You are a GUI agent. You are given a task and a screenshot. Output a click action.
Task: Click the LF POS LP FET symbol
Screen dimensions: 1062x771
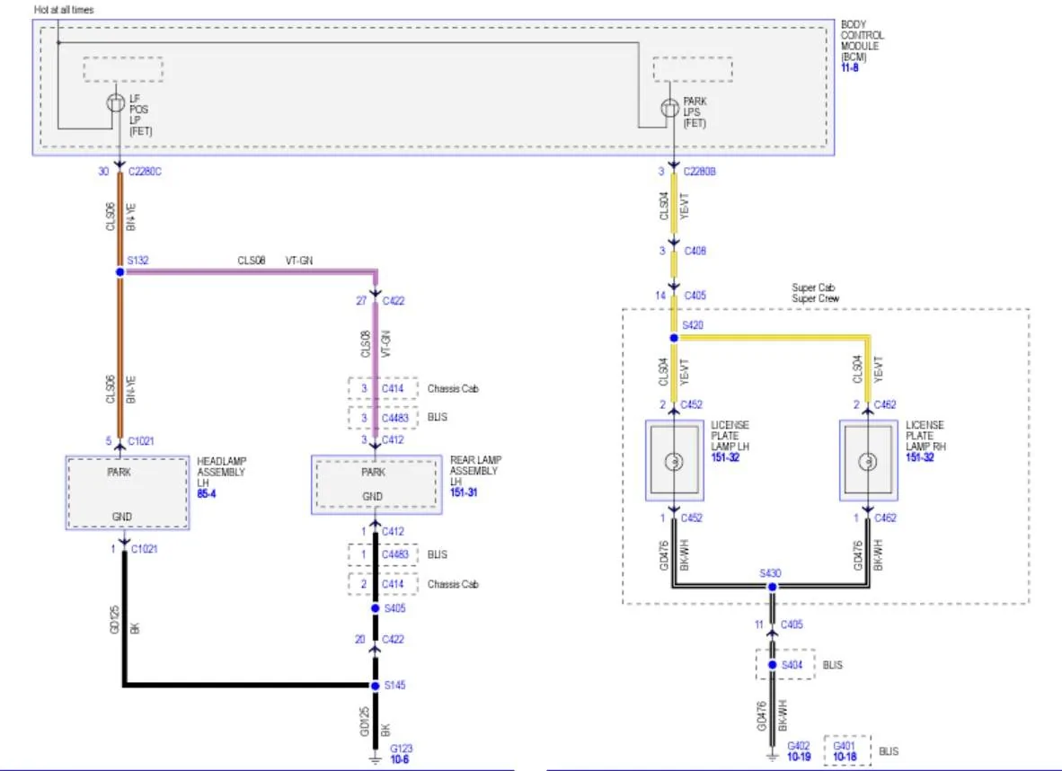(116, 103)
